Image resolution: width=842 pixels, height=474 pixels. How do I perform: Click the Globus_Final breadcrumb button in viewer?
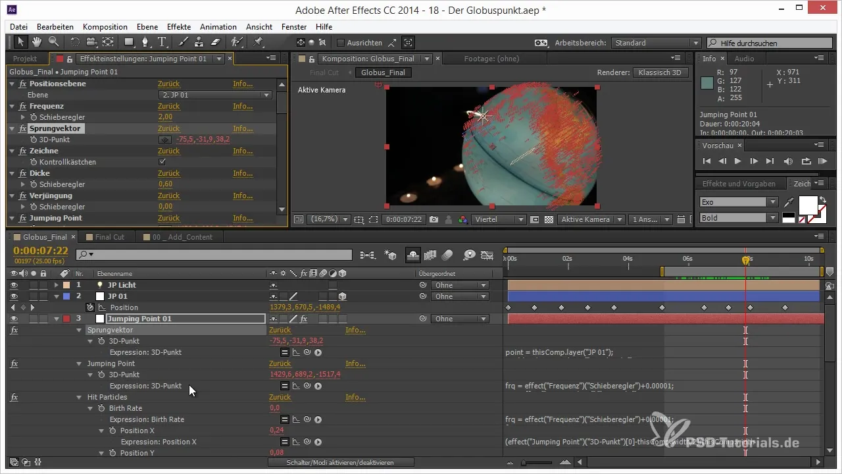(384, 72)
